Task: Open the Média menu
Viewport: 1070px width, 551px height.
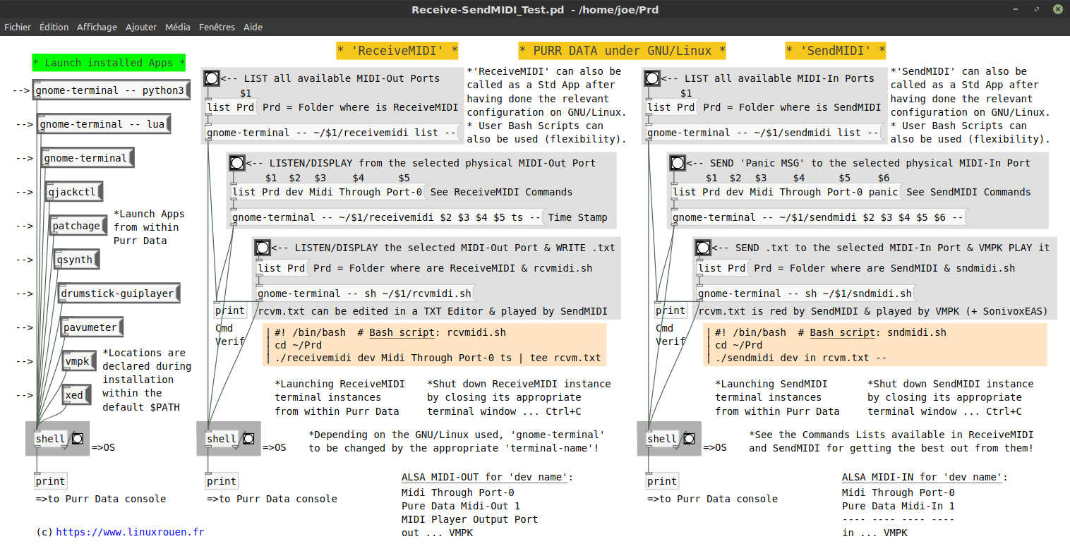Action: coord(178,27)
